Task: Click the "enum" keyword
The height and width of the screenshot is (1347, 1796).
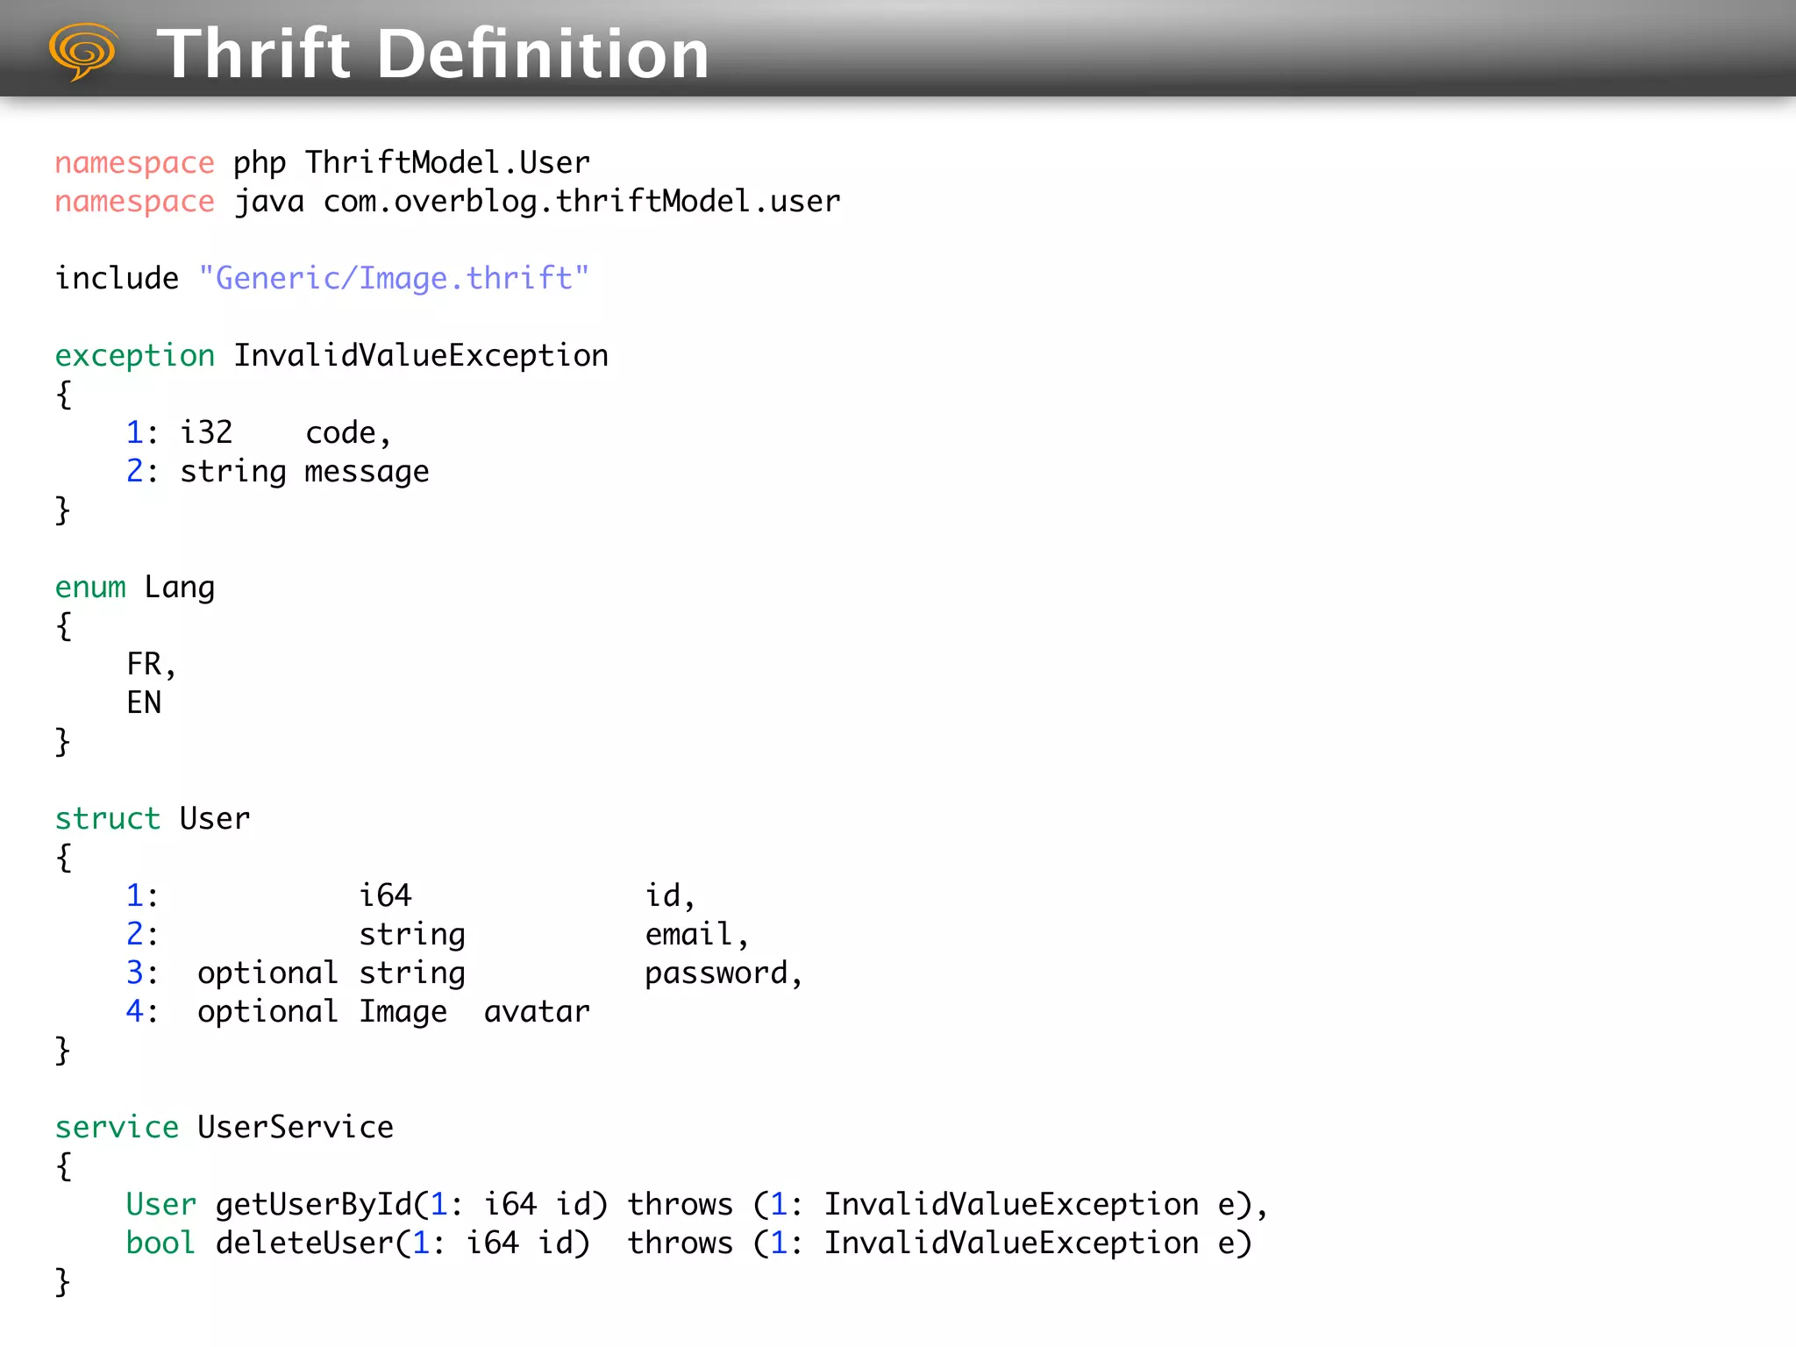Action: click(90, 588)
